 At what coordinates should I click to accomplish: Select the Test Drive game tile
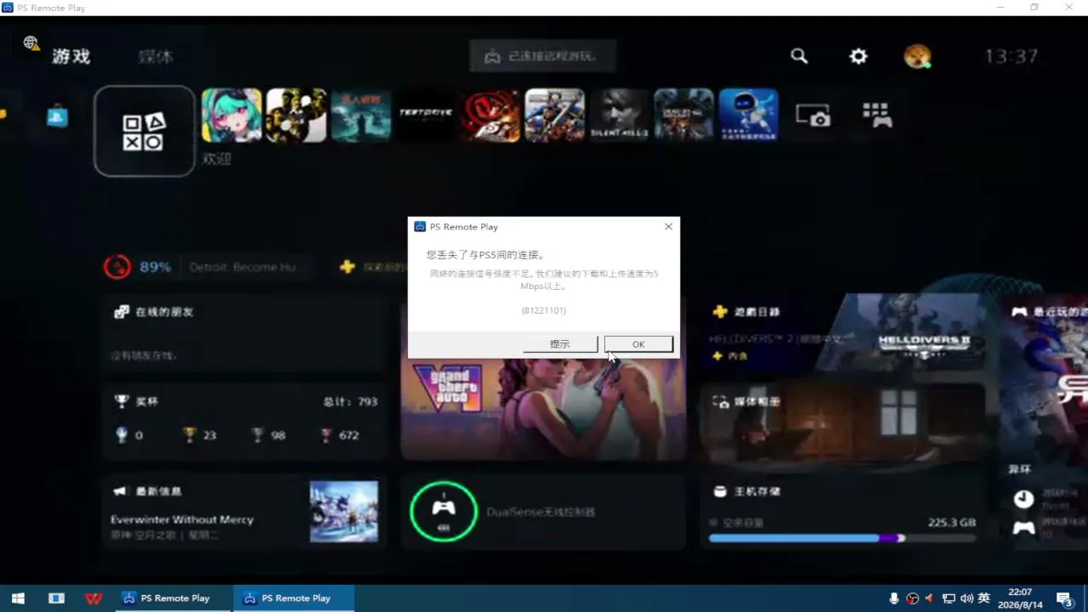(426, 115)
